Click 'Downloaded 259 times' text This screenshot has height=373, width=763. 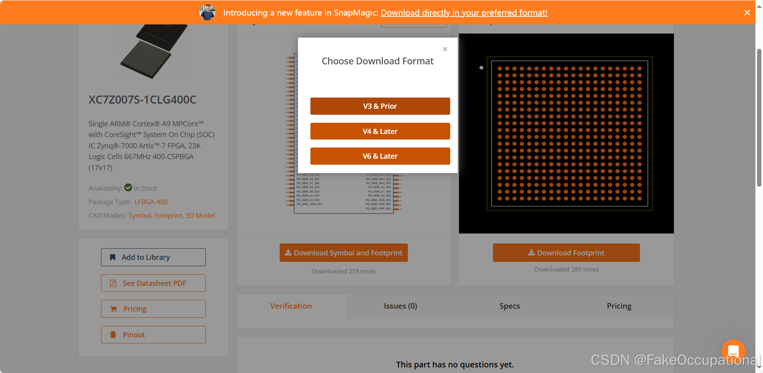[x=344, y=271]
